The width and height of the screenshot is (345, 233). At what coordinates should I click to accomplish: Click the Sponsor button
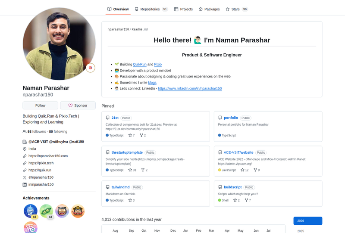(78, 106)
